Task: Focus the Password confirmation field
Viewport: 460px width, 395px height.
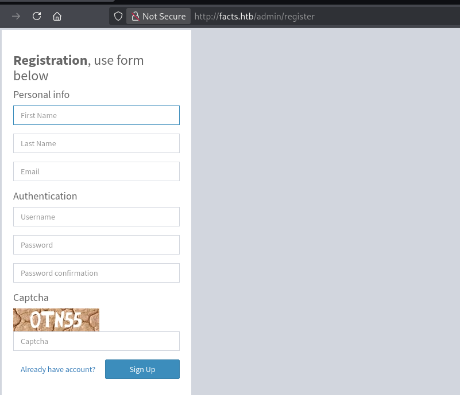Action: [96, 273]
